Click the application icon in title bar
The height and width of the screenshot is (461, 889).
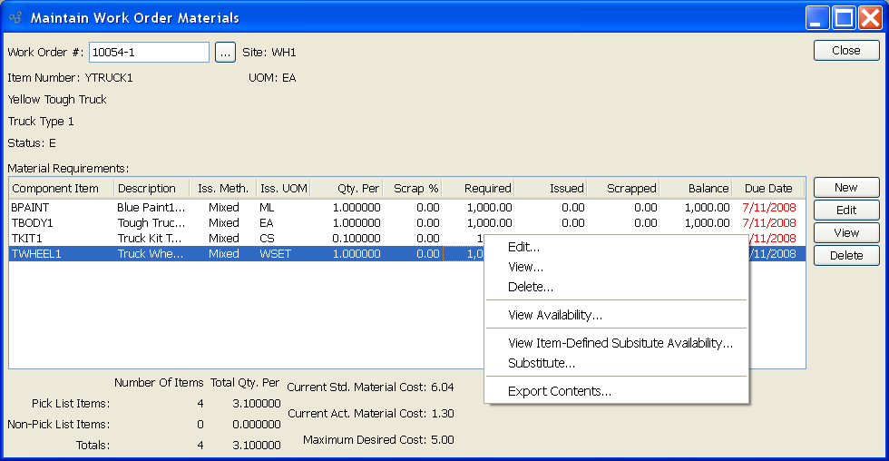coord(15,17)
